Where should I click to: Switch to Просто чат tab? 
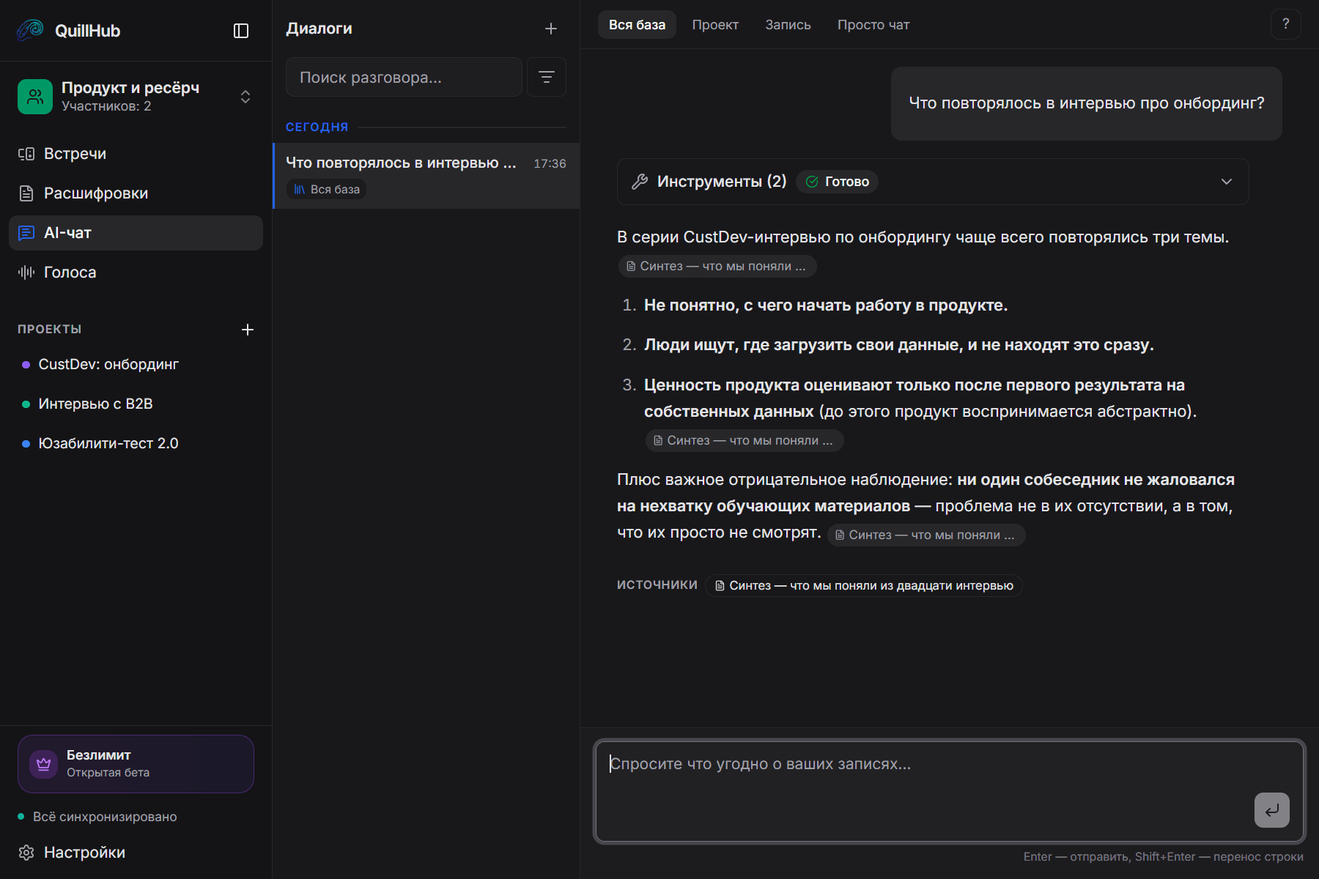[x=873, y=25]
